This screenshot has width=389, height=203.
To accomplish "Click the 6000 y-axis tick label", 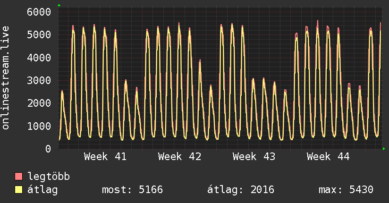I will tap(39, 12).
